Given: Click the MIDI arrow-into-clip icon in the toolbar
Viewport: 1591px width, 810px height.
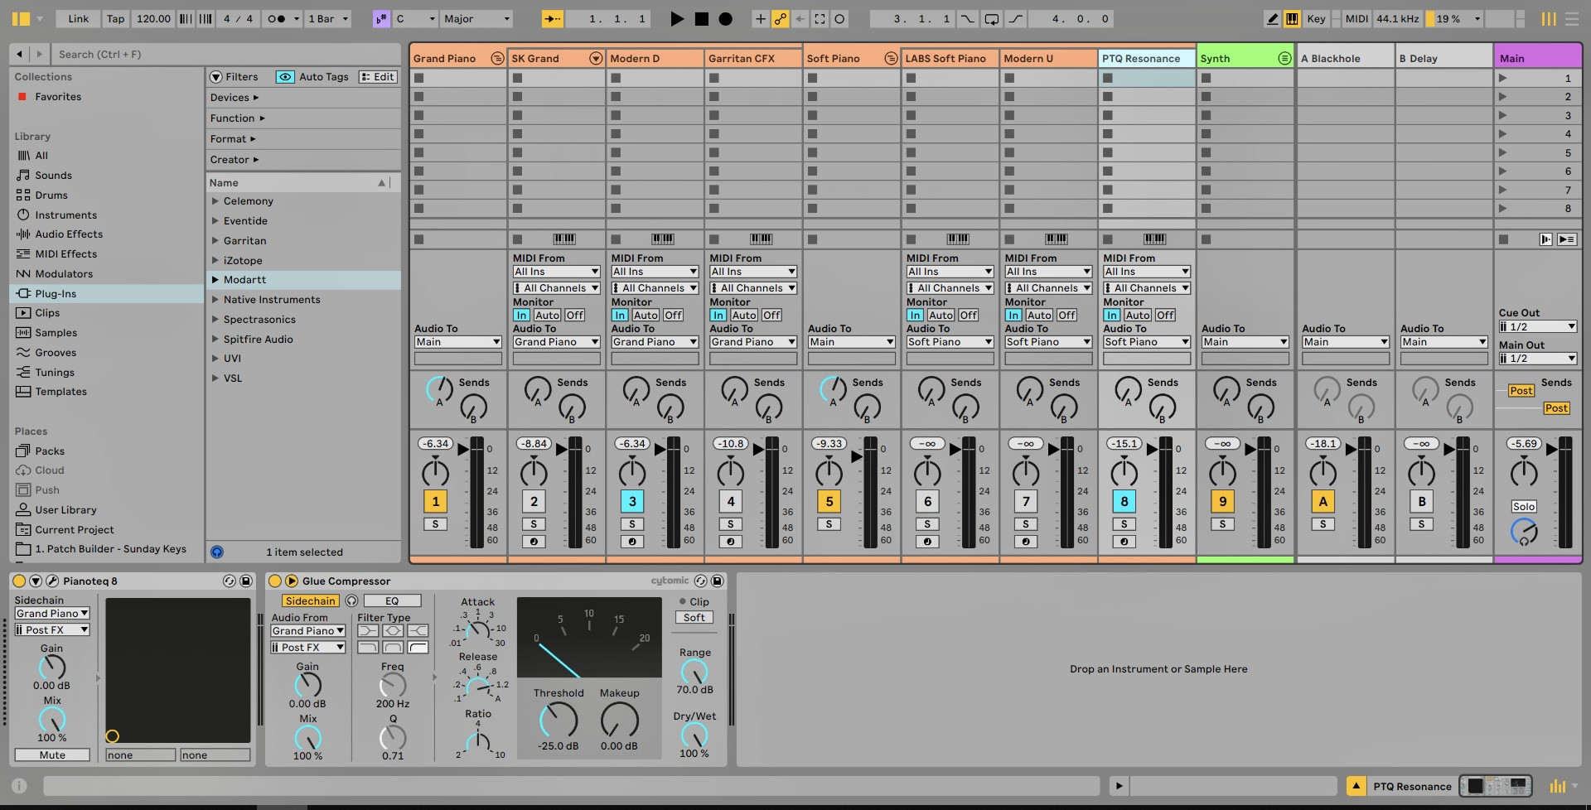Looking at the screenshot, I should coord(554,18).
